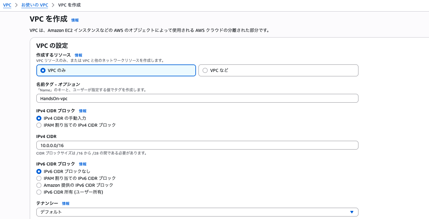The width and height of the screenshot is (429, 219).
Task: Open the お使いの VPC breadcrumb link
Action: [x=34, y=5]
